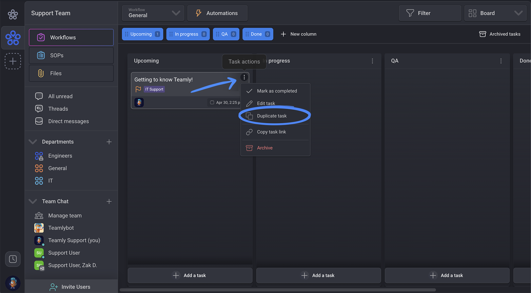
Task: Open Archived tasks
Action: (x=500, y=34)
